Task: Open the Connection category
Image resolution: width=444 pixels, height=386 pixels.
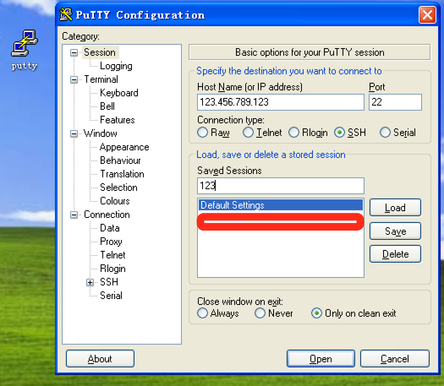Action: coord(107,215)
